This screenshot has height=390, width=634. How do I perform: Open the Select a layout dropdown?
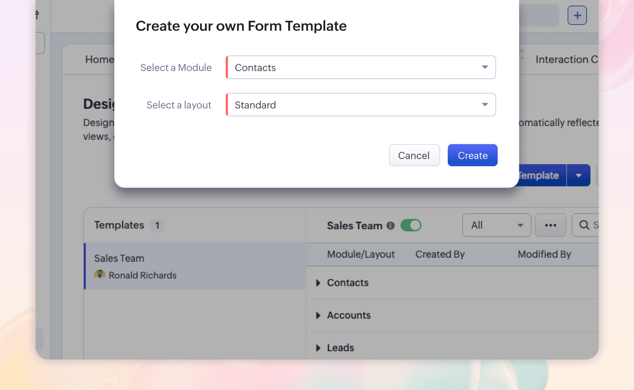[361, 104]
